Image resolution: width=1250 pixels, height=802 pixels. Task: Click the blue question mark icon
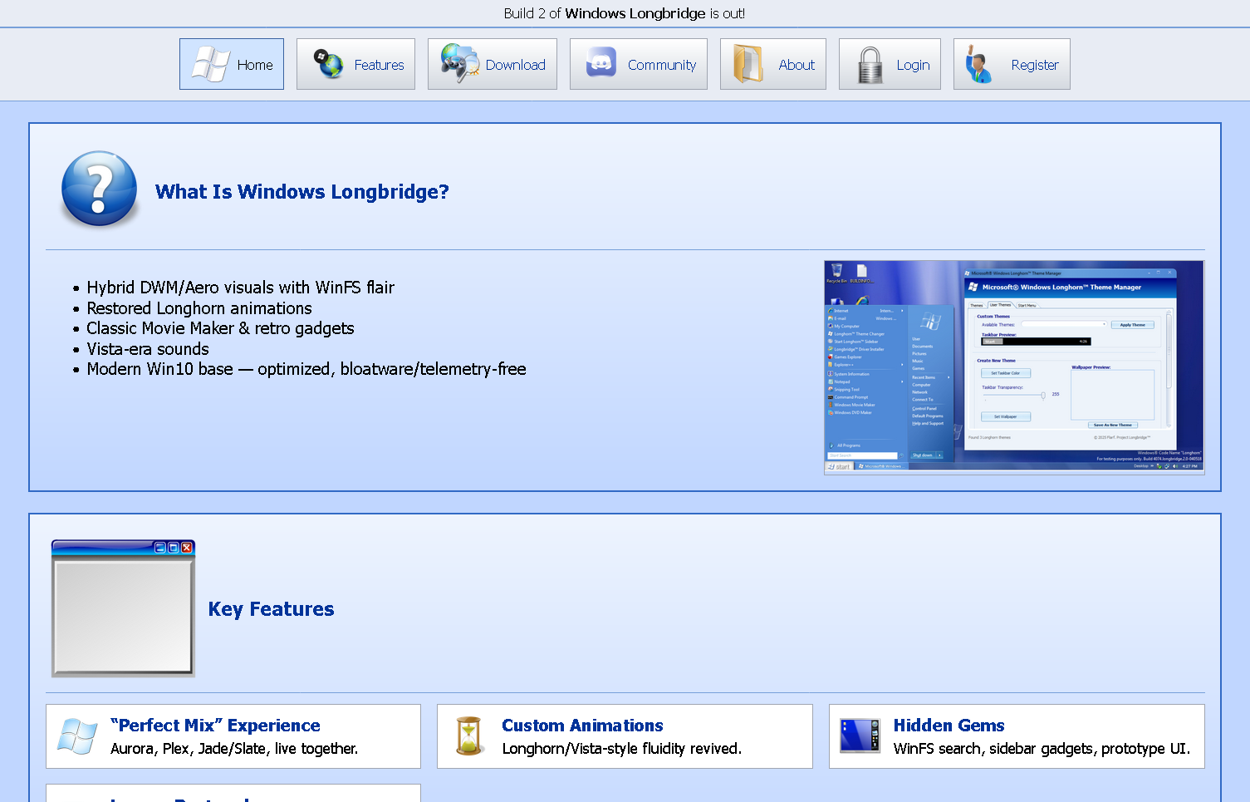[x=100, y=189]
